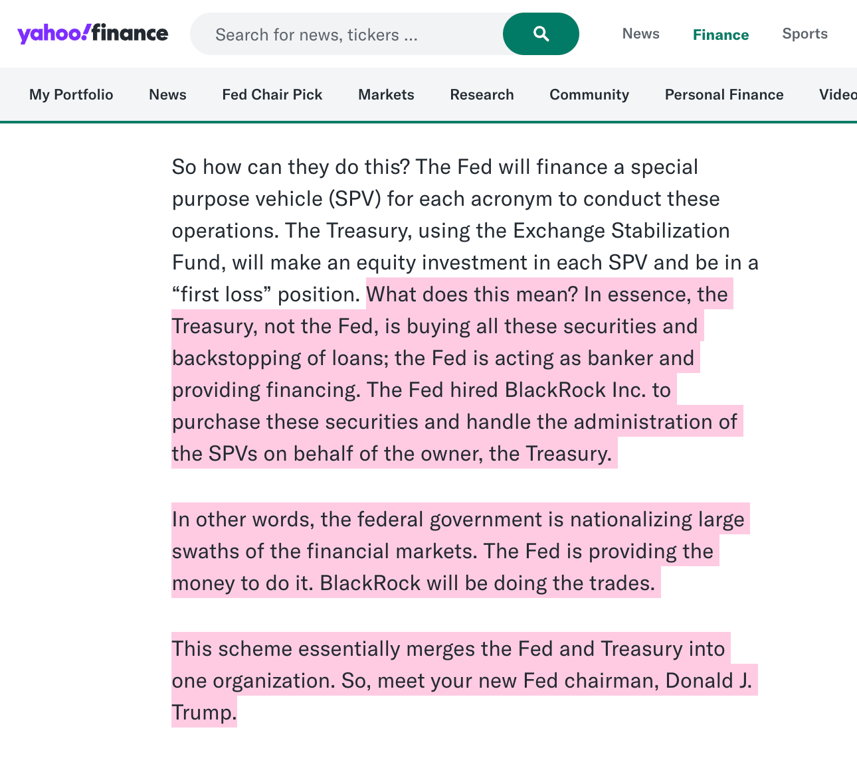Select the Research navigation item
This screenshot has height=762, width=857.
click(482, 94)
